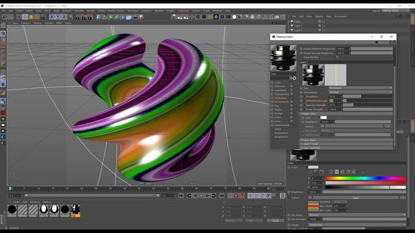Click the Apply button in coordinates panel

tap(275, 221)
